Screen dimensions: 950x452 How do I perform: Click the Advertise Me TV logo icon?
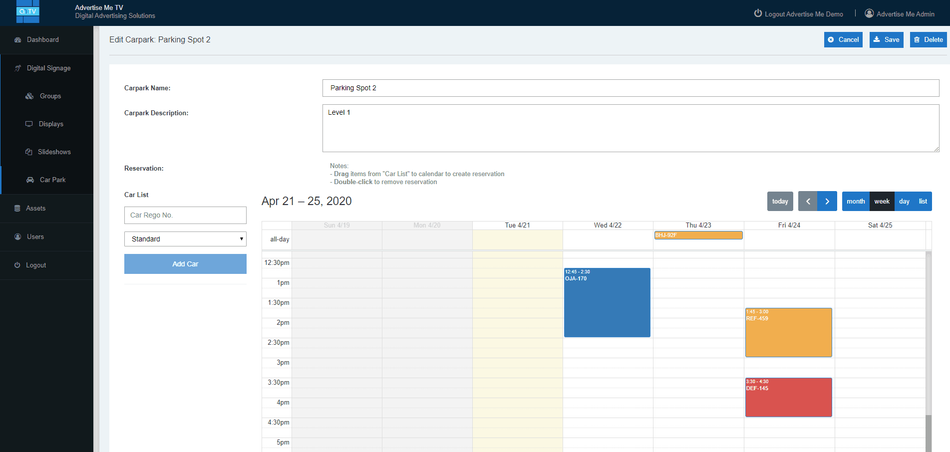coord(27,11)
